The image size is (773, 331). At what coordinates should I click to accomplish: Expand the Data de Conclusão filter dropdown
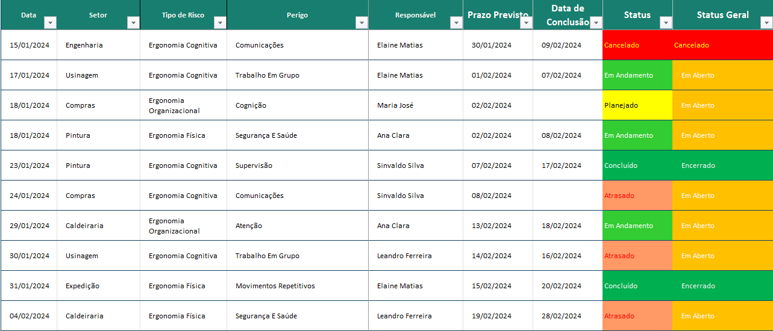pos(596,23)
